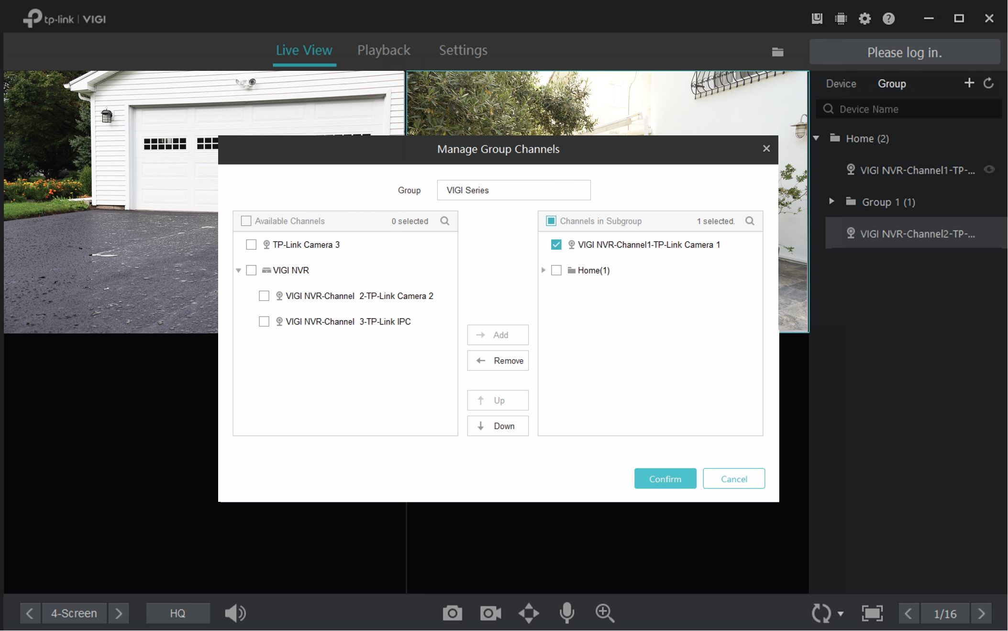This screenshot has height=631, width=1008.
Task: Tick VIGI NVR-Channel 3-TP-Link IPC checkbox
Action: pos(264,321)
